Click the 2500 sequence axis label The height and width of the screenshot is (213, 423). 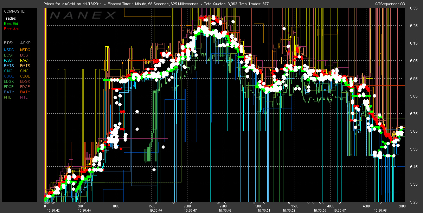(223, 206)
